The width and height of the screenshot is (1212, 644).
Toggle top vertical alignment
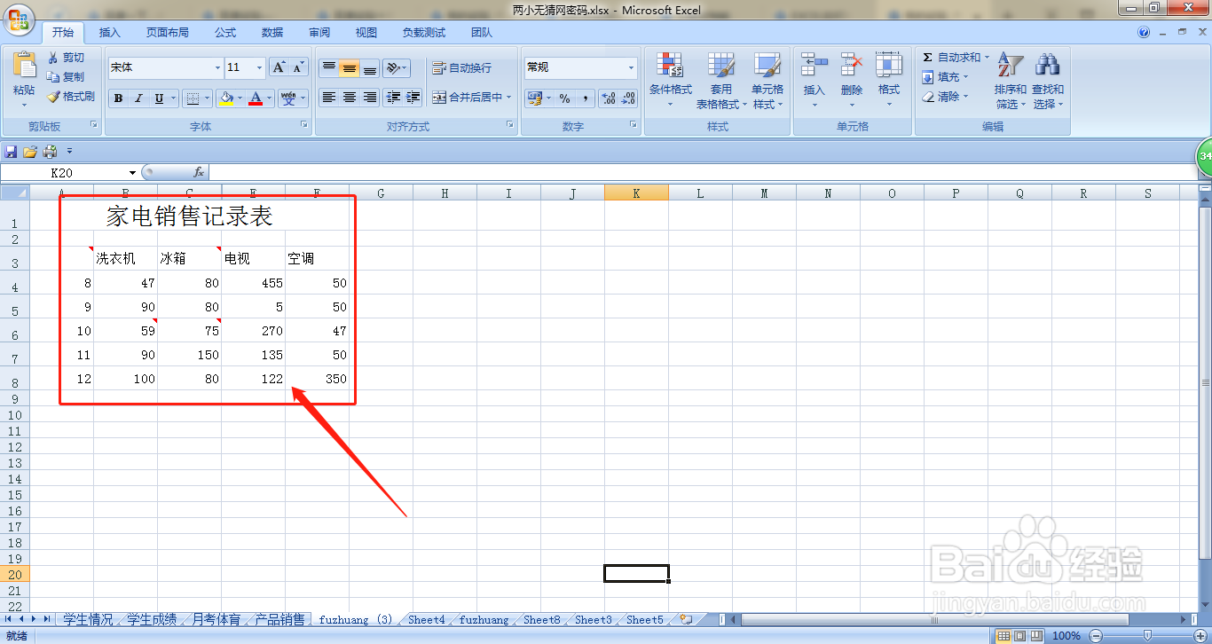click(329, 67)
